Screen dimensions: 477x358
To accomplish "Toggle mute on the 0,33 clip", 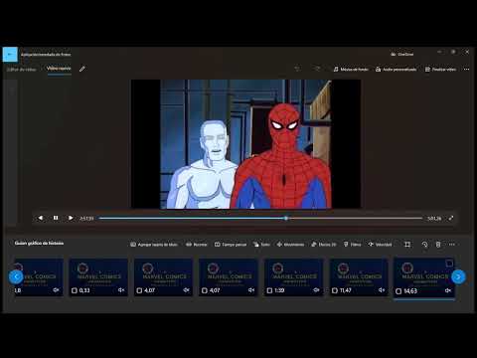I will click(x=121, y=290).
